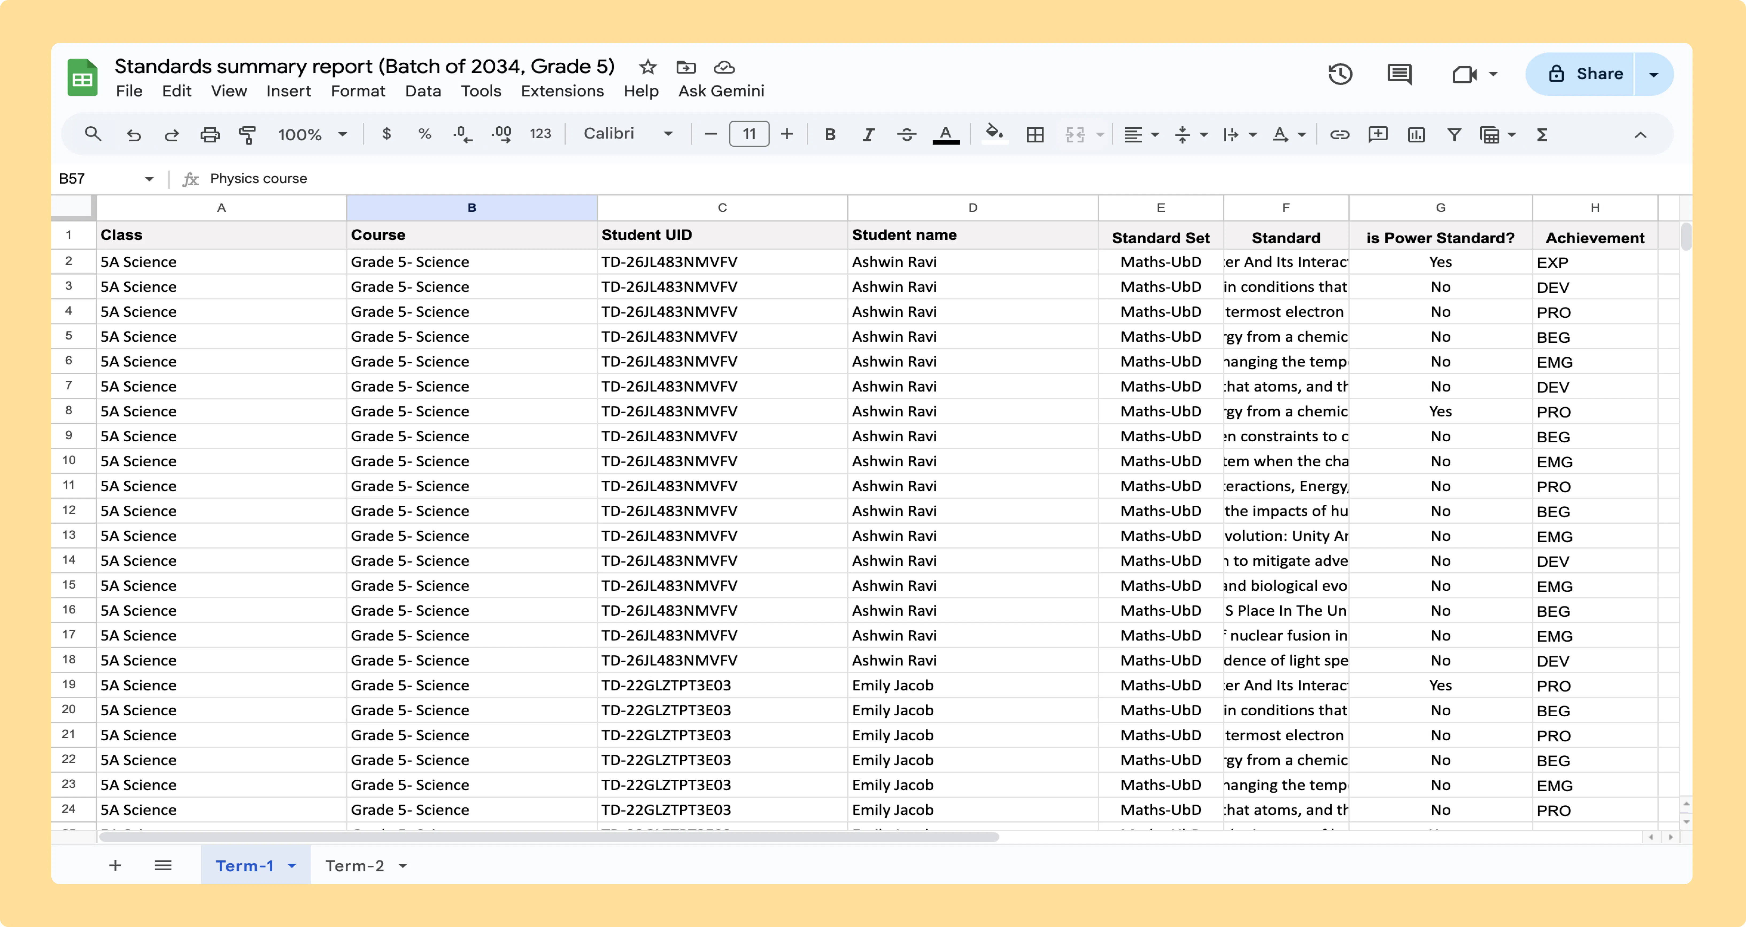Image resolution: width=1746 pixels, height=927 pixels.
Task: Open the Insert menu
Action: pos(289,91)
